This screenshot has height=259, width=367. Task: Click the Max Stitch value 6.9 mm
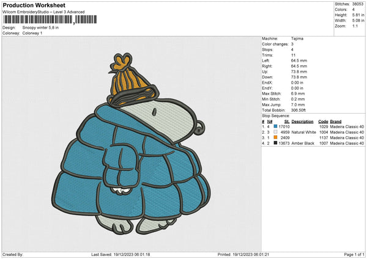298,93
